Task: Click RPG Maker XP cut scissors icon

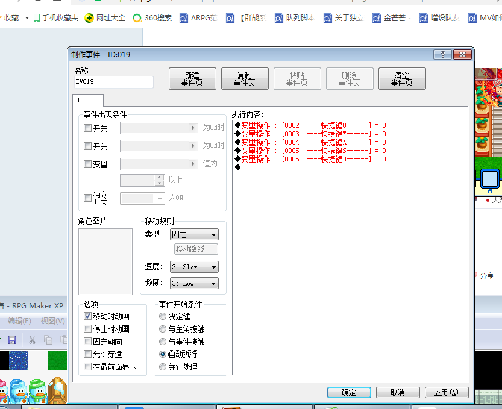Action: pos(32,340)
